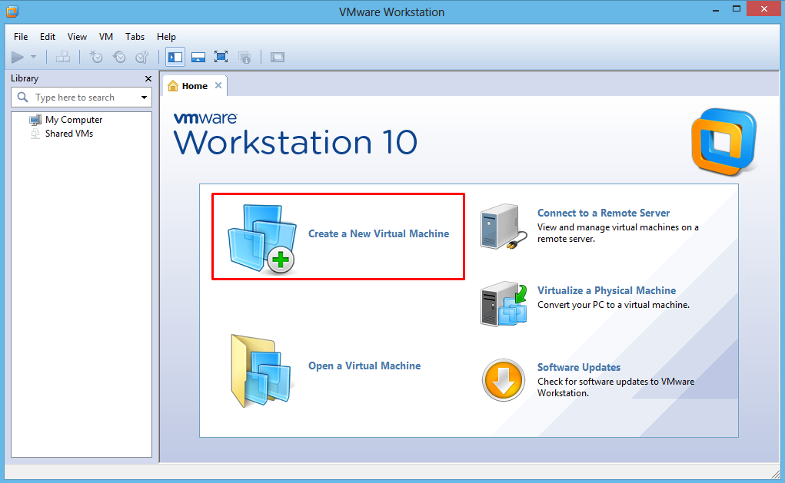
Task: Enter full screen mode icon
Action: [221, 57]
